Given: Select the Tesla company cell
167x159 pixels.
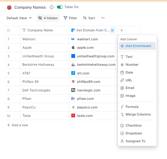Looking at the screenshot, I should coord(44,116).
